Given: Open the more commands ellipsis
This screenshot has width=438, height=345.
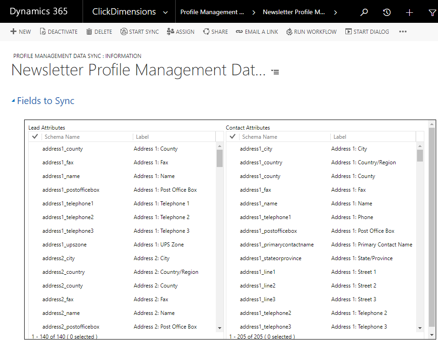Looking at the screenshot, I should click(x=403, y=31).
